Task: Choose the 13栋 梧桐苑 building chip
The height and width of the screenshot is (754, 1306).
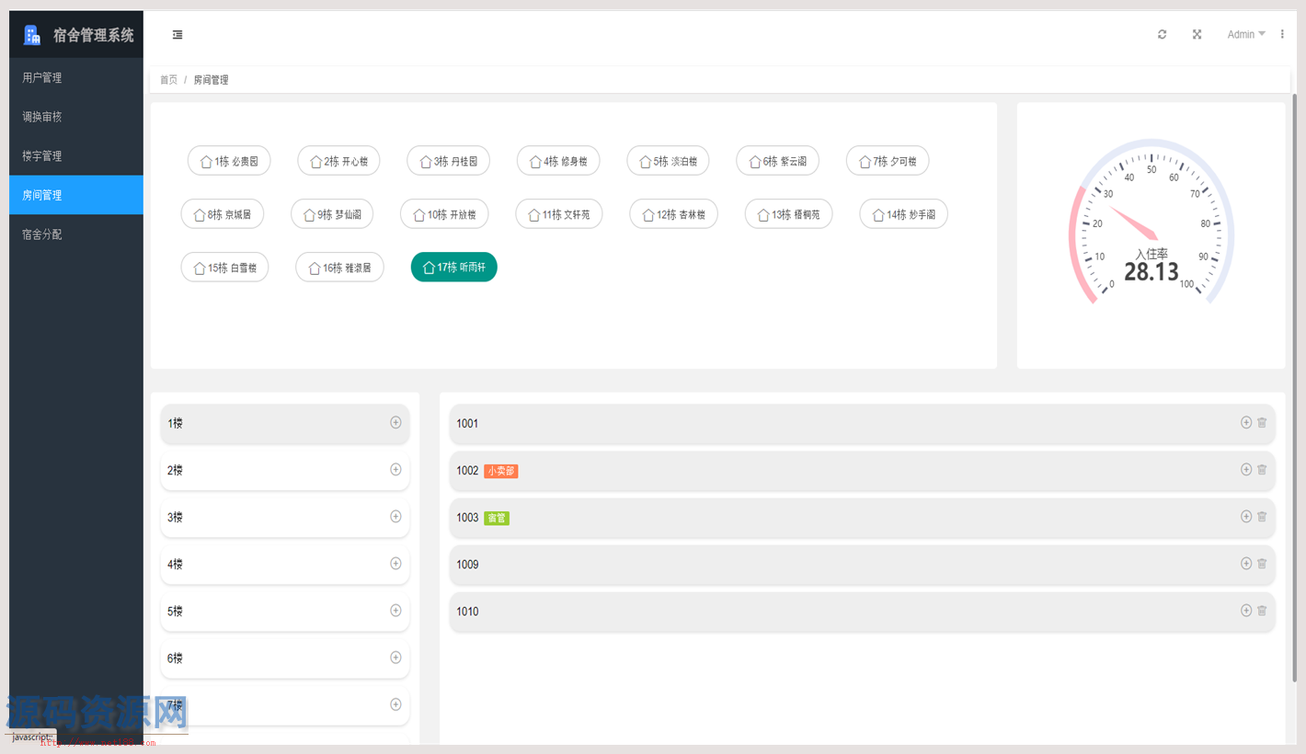Action: [788, 214]
